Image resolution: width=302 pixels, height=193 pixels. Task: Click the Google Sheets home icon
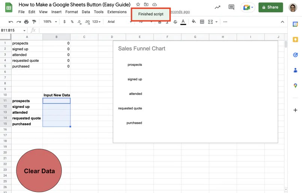point(9,8)
